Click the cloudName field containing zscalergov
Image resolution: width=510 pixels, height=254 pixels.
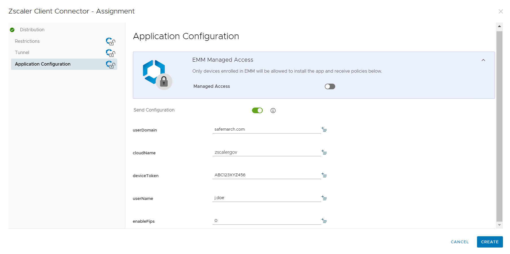coord(267,152)
